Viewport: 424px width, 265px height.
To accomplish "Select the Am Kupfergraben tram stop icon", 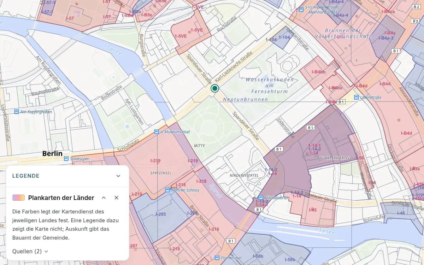I will coord(16,112).
